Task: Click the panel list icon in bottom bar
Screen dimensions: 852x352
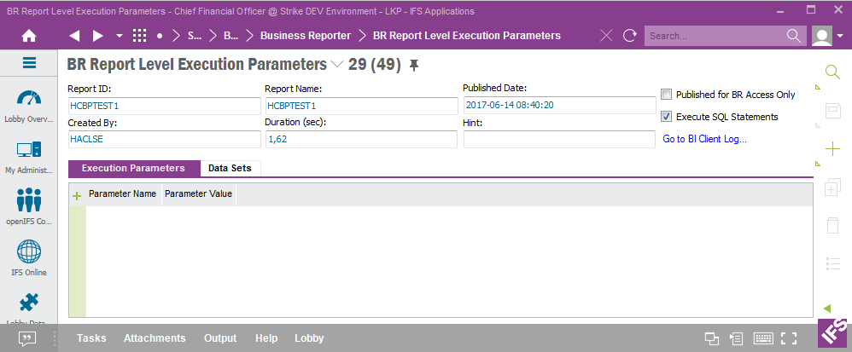Action: [x=736, y=339]
